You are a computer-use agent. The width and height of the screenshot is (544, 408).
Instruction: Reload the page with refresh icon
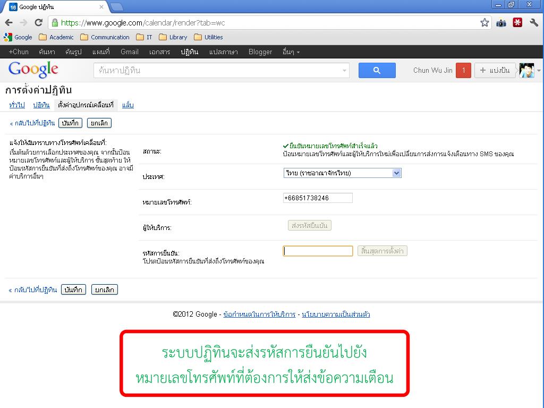[x=38, y=23]
